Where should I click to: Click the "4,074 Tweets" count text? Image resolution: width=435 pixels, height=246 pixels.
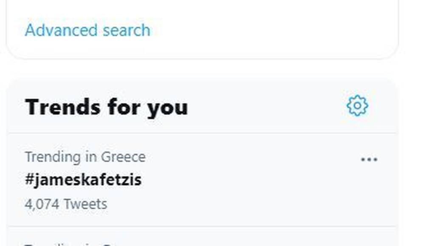(x=66, y=204)
